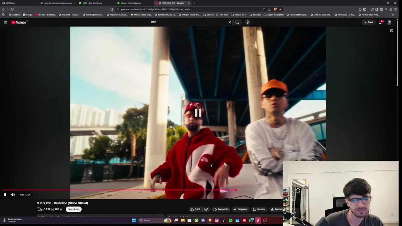
Task: Open the Google bookmark
Action: (28, 15)
